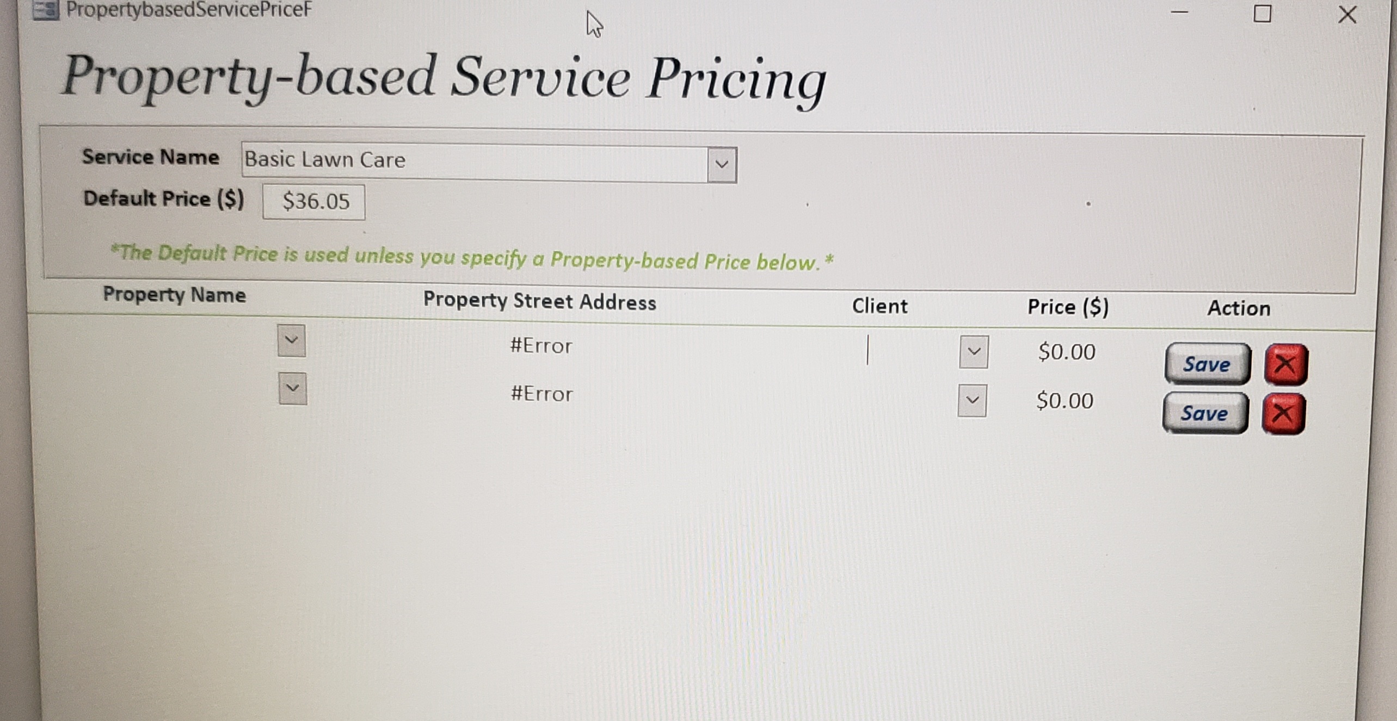Delete the second property price row
Image resolution: width=1397 pixels, height=721 pixels.
[x=1284, y=413]
